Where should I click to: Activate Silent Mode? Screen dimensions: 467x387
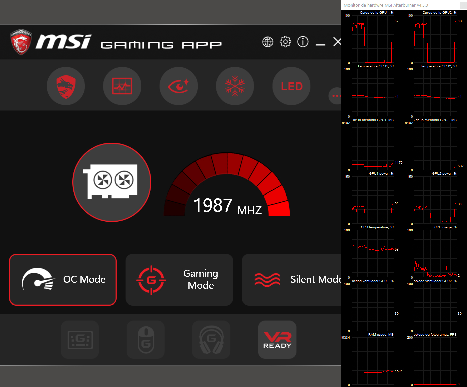click(x=292, y=280)
